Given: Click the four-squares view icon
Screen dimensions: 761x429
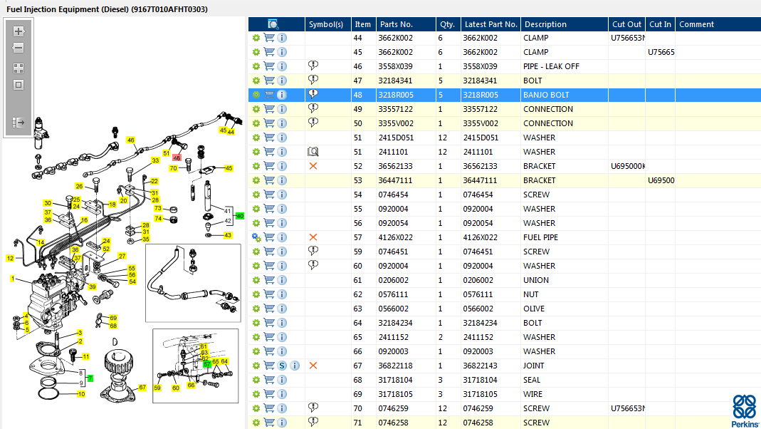Looking at the screenshot, I should pos(19,68).
